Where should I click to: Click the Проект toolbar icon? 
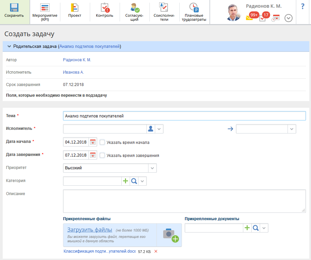tap(74, 8)
